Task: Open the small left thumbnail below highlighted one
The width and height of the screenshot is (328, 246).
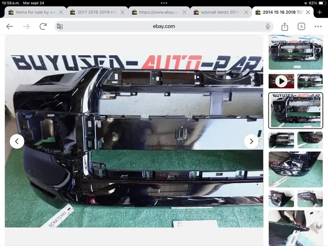Action: coord(281,140)
